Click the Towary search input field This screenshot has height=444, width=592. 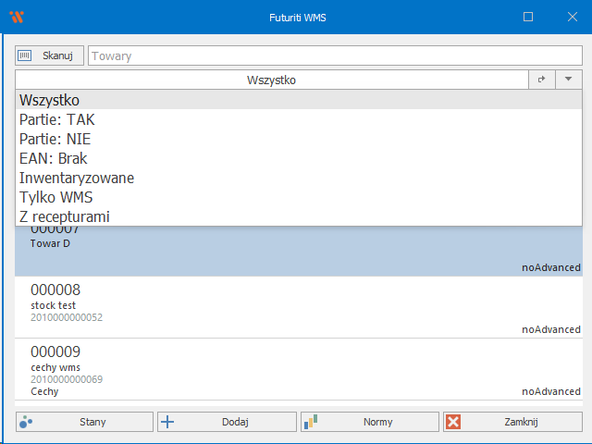coord(334,55)
